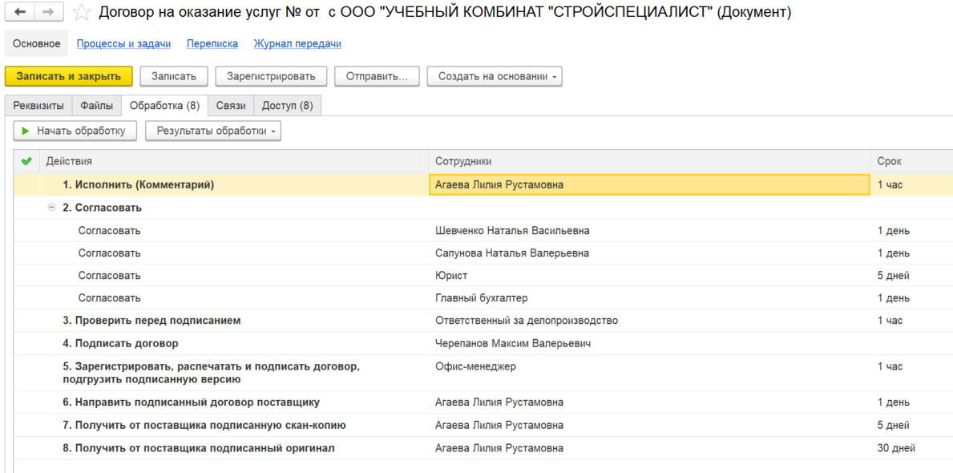Click 'Черепанов Максим Валерьевич' cell

(514, 343)
